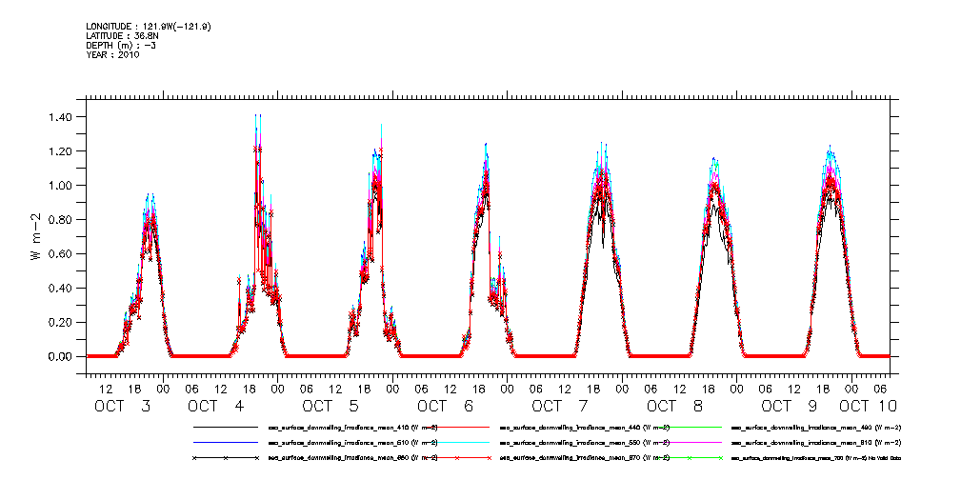This screenshot has height=480, width=961.
Task: Click the 1.20 y-axis label
Action: point(60,150)
